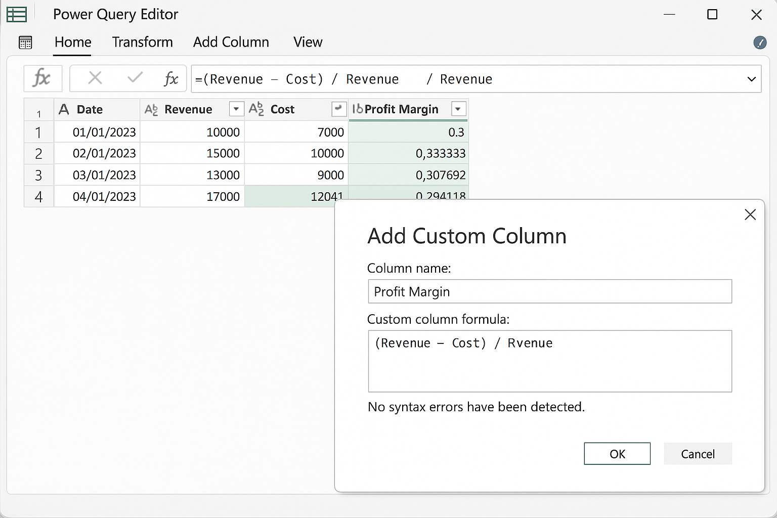Click the Date column type icon
This screenshot has height=518, width=777.
(x=64, y=109)
